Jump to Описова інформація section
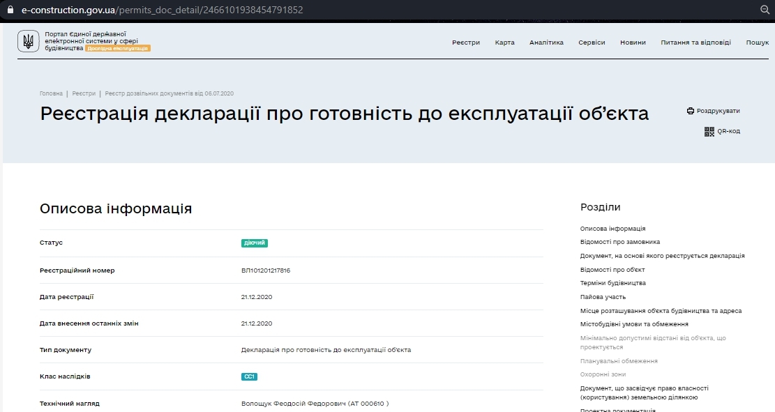Image resolution: width=775 pixels, height=412 pixels. coord(613,228)
